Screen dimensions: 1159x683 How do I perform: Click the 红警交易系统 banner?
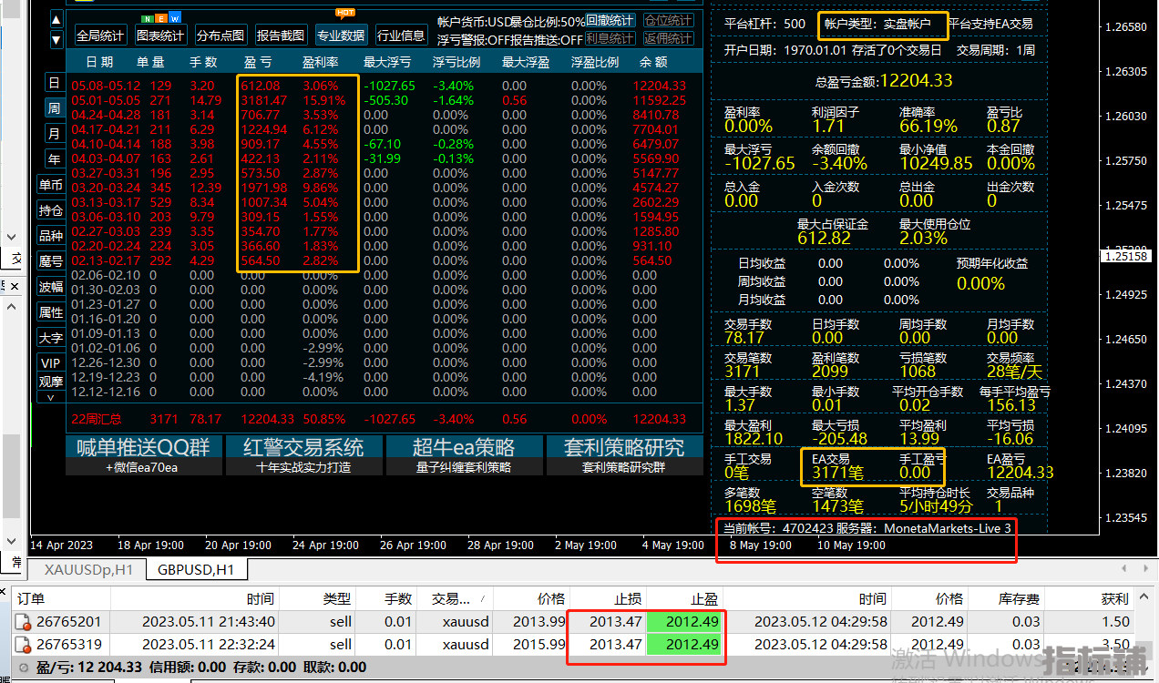point(303,447)
